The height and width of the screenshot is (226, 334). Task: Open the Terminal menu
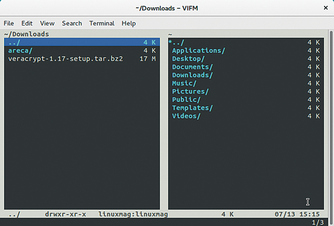point(102,23)
